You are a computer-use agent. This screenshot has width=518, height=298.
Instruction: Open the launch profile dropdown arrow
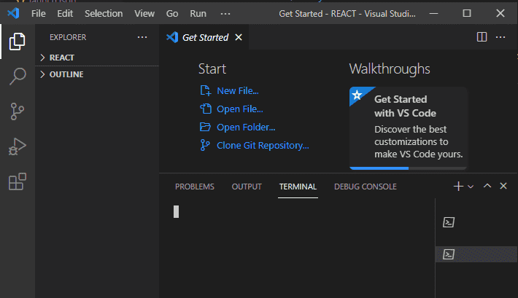point(471,187)
